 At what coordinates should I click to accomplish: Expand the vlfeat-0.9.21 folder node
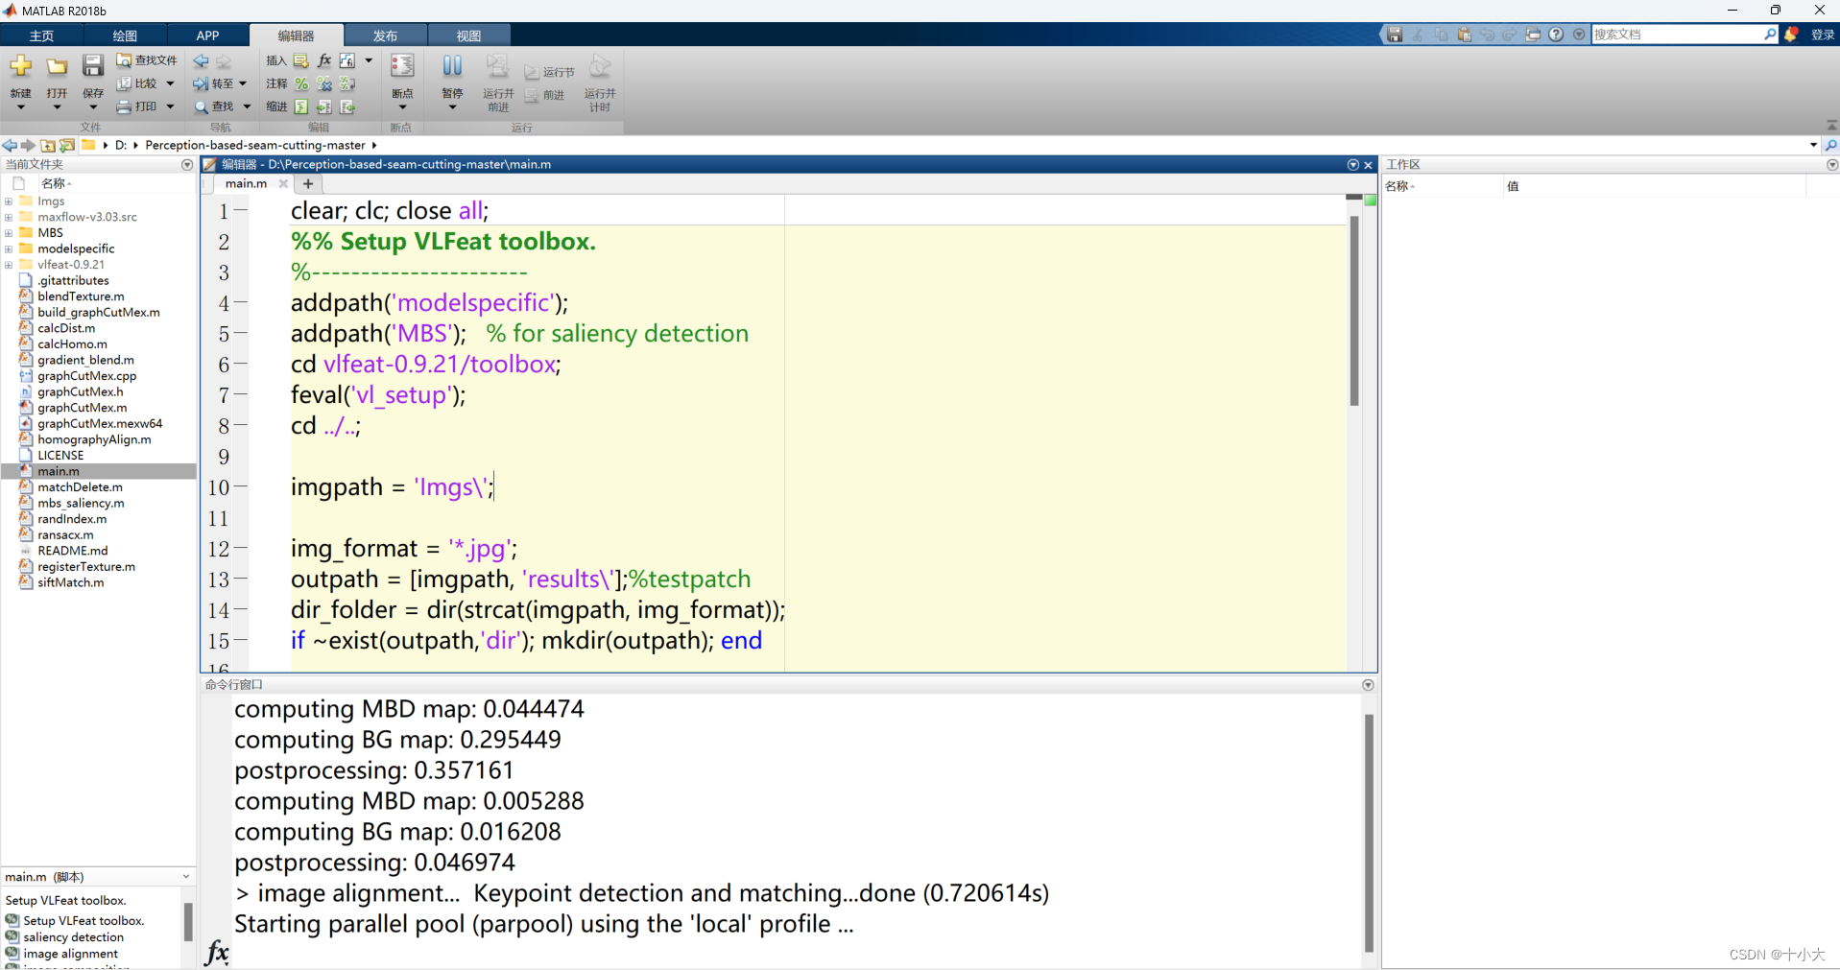(x=9, y=265)
